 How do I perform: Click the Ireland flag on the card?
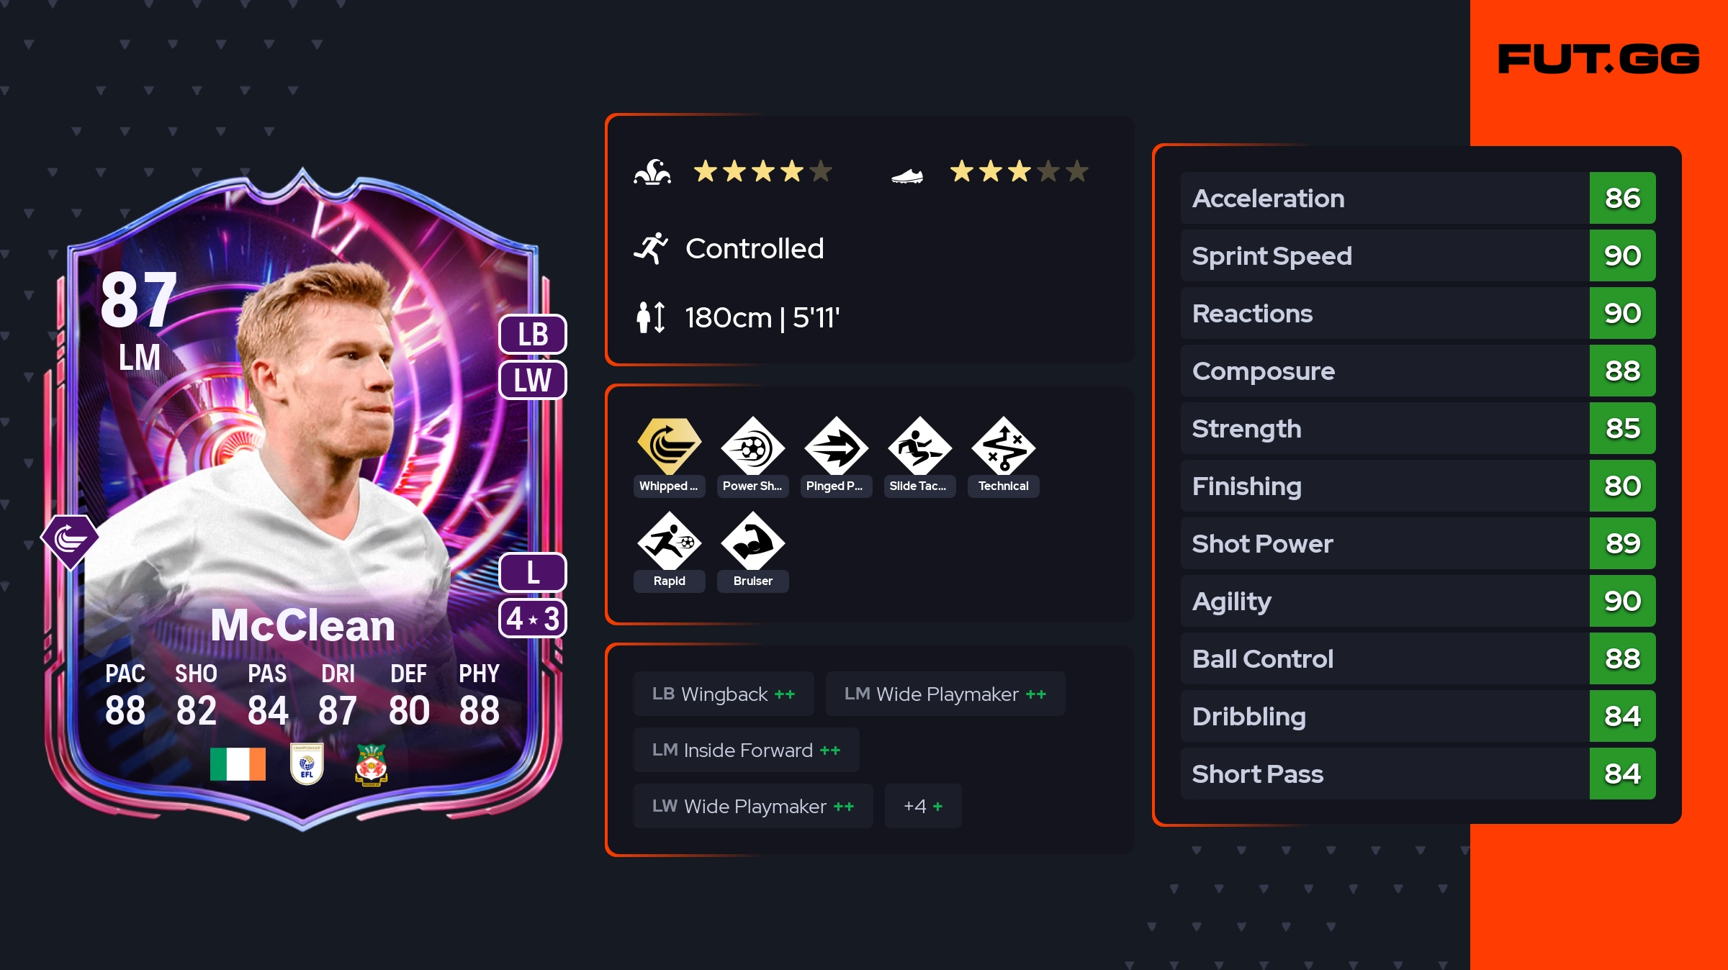coord(238,763)
